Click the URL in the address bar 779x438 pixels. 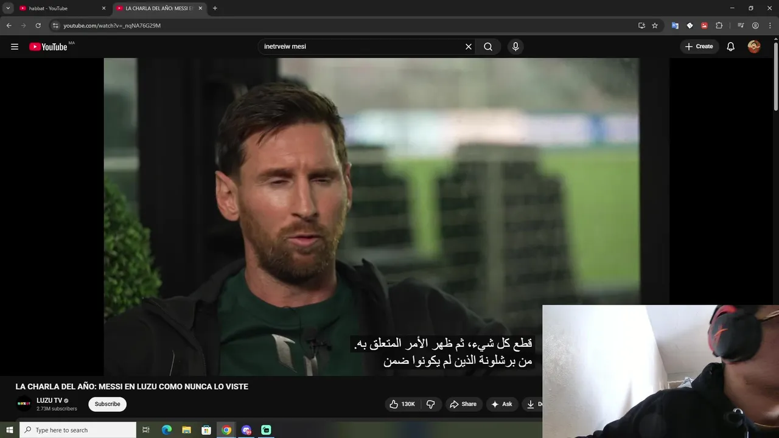pyautogui.click(x=112, y=26)
